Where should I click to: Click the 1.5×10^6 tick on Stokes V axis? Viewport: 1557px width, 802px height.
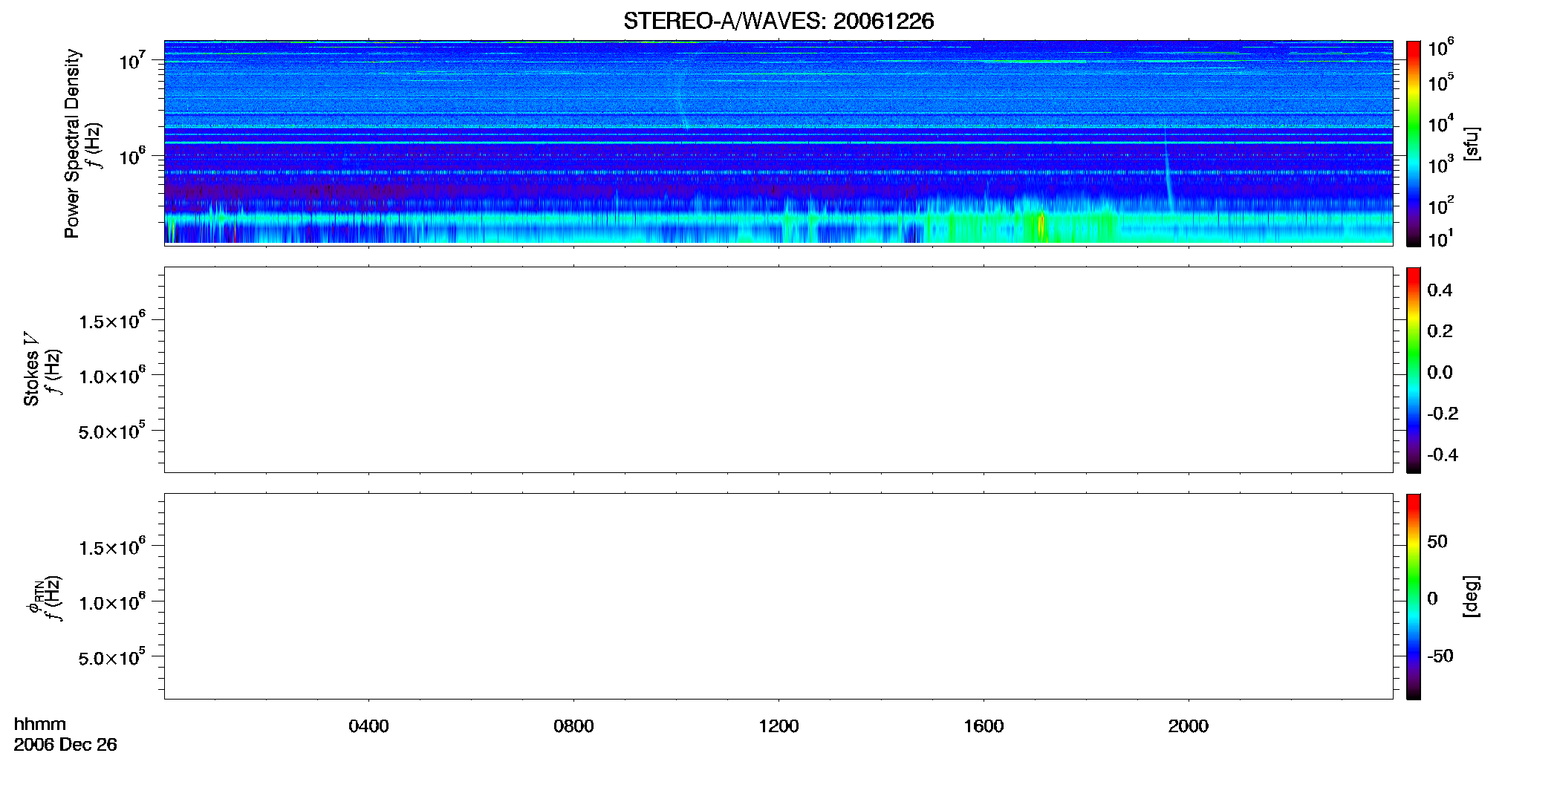tap(112, 321)
